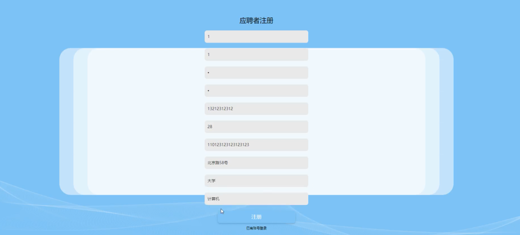Click the 应聘者注册 heading text

(256, 21)
